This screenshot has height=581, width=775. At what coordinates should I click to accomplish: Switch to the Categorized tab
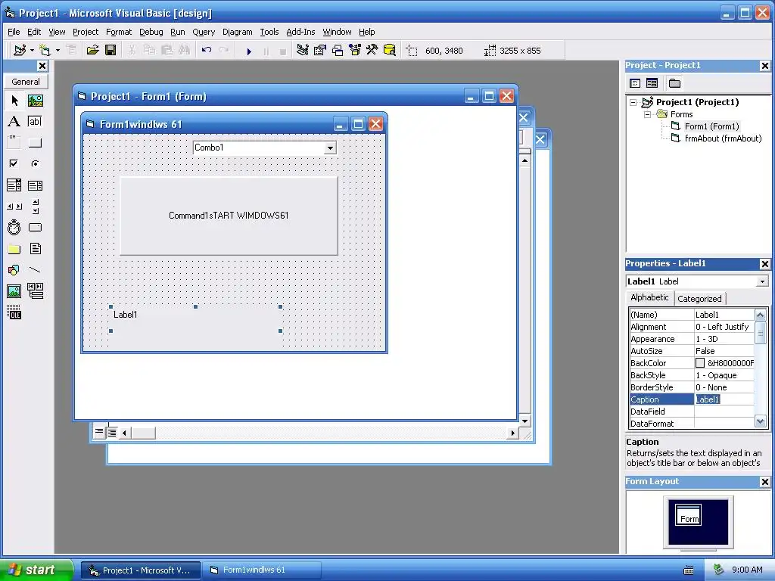(x=699, y=298)
